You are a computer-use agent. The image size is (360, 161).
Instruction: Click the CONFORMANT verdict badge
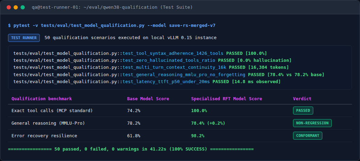pos(308,136)
